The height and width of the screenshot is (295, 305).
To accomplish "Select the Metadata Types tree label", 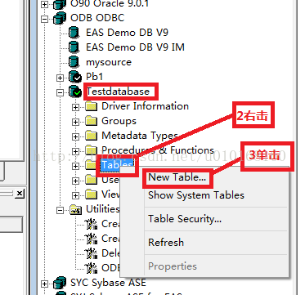I will click(x=140, y=136).
